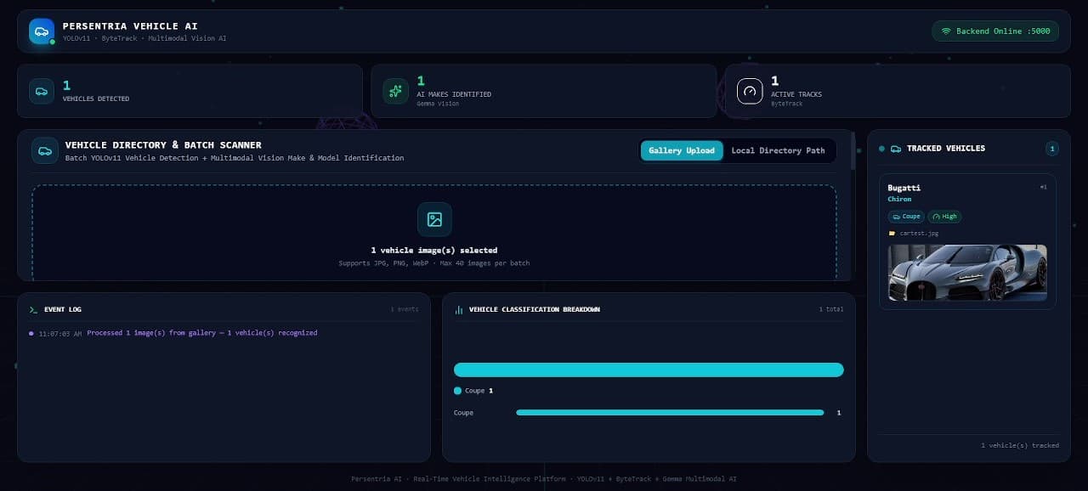Click the stacked classification progress bar

coord(649,370)
